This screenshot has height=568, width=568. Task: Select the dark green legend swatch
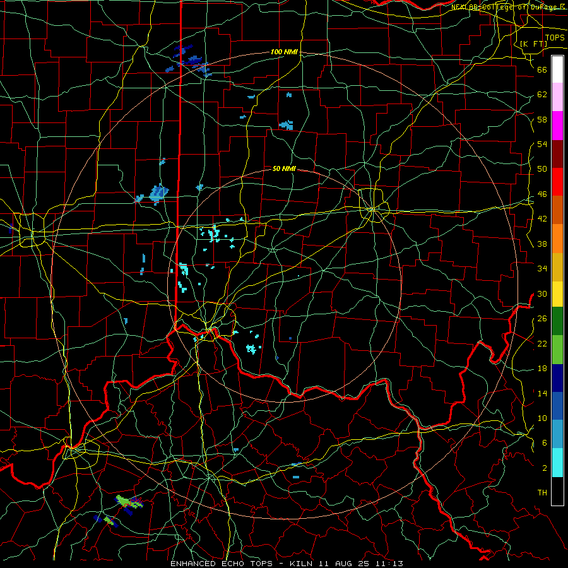point(557,321)
